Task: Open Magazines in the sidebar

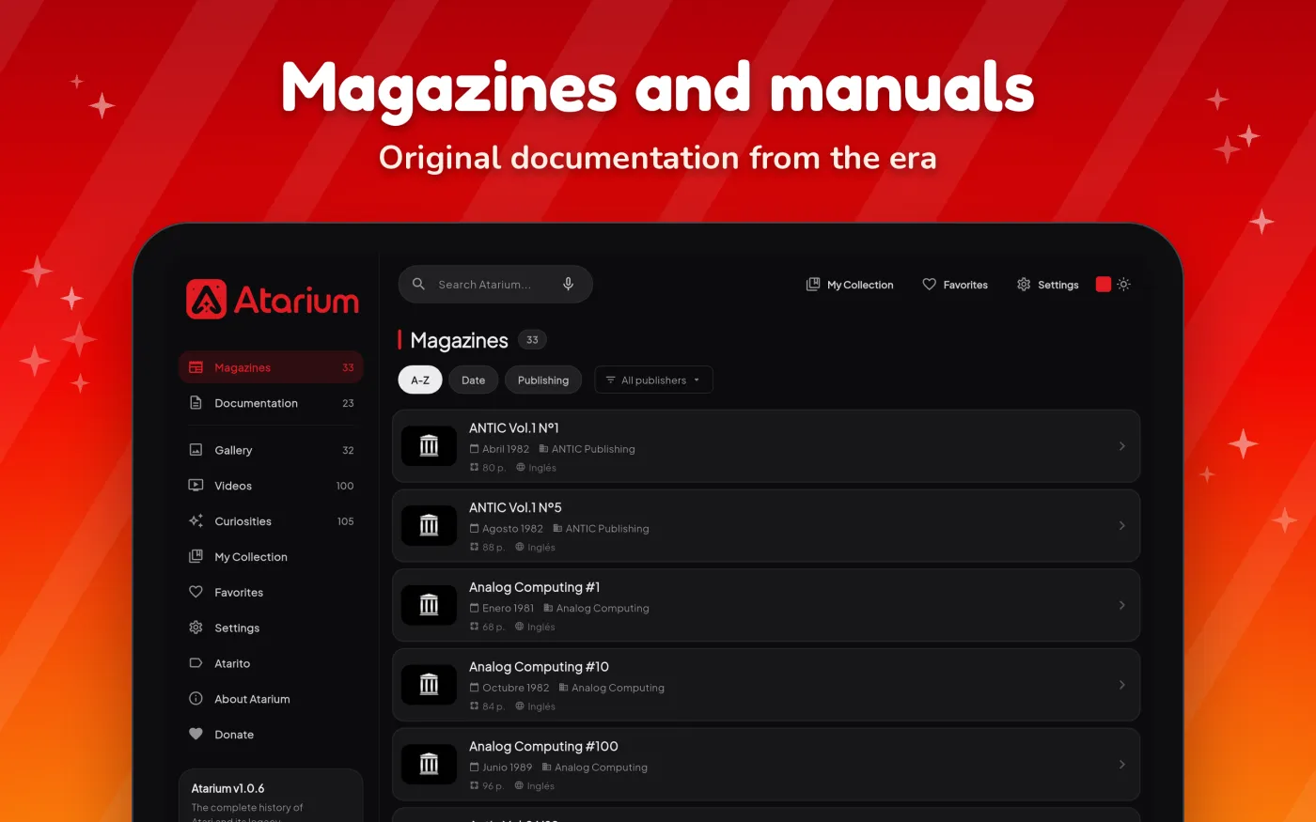Action: [x=271, y=367]
